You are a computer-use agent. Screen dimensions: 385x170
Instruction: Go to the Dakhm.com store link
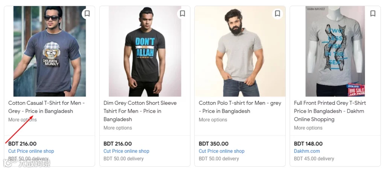click(x=307, y=151)
